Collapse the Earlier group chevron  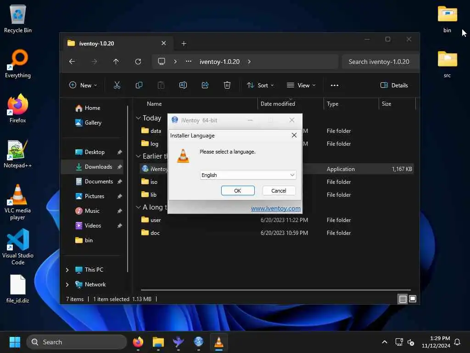coord(138,156)
